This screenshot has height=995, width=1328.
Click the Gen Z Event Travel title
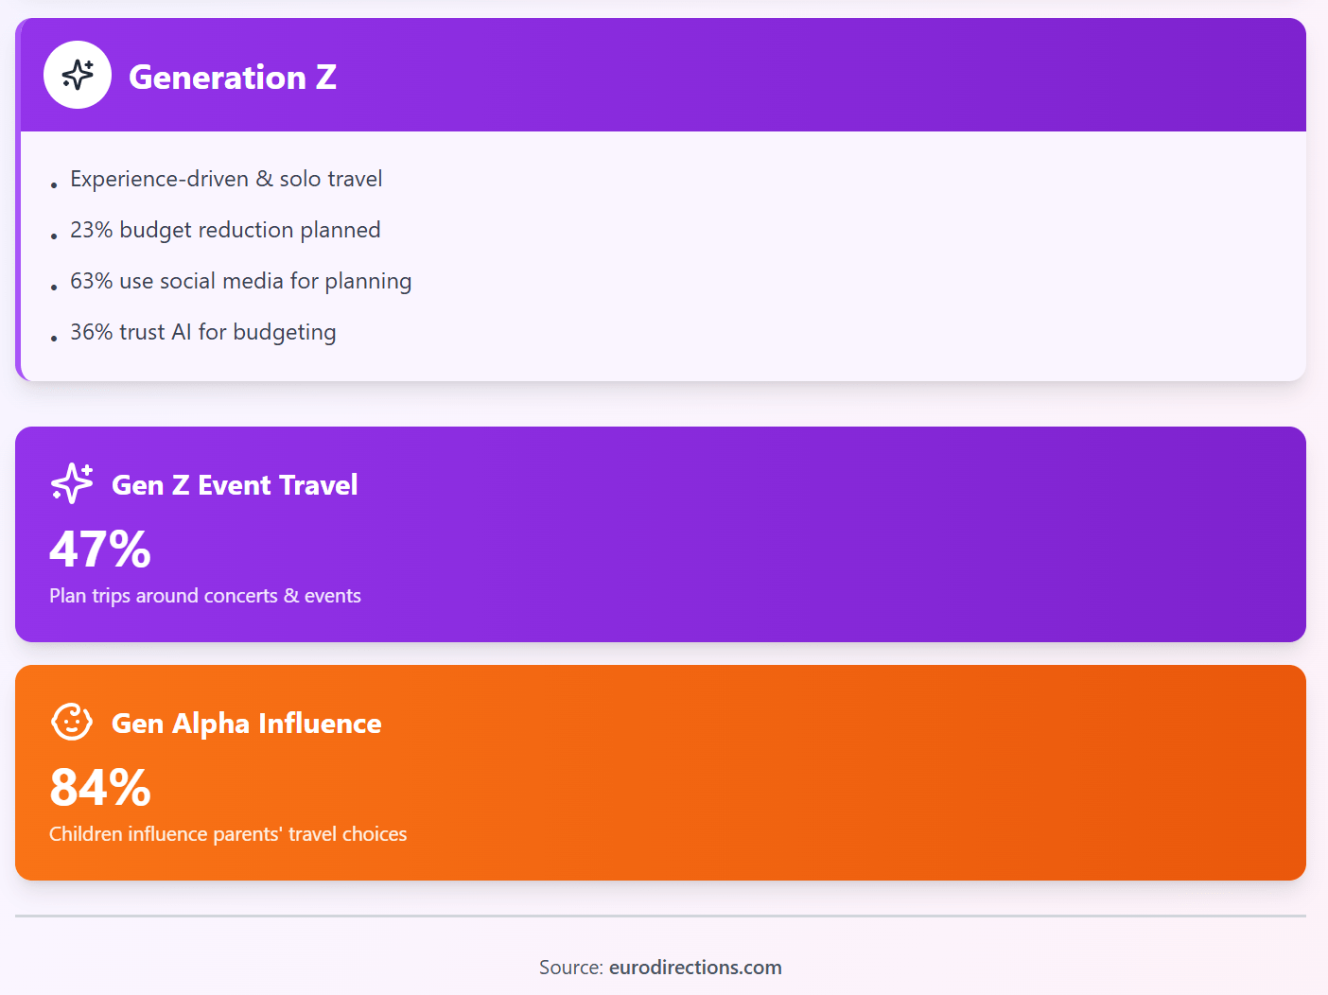coord(235,485)
